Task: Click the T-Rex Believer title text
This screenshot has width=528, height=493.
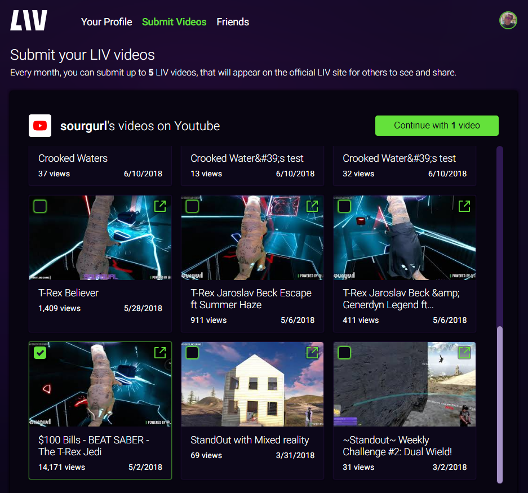Action: (x=68, y=293)
